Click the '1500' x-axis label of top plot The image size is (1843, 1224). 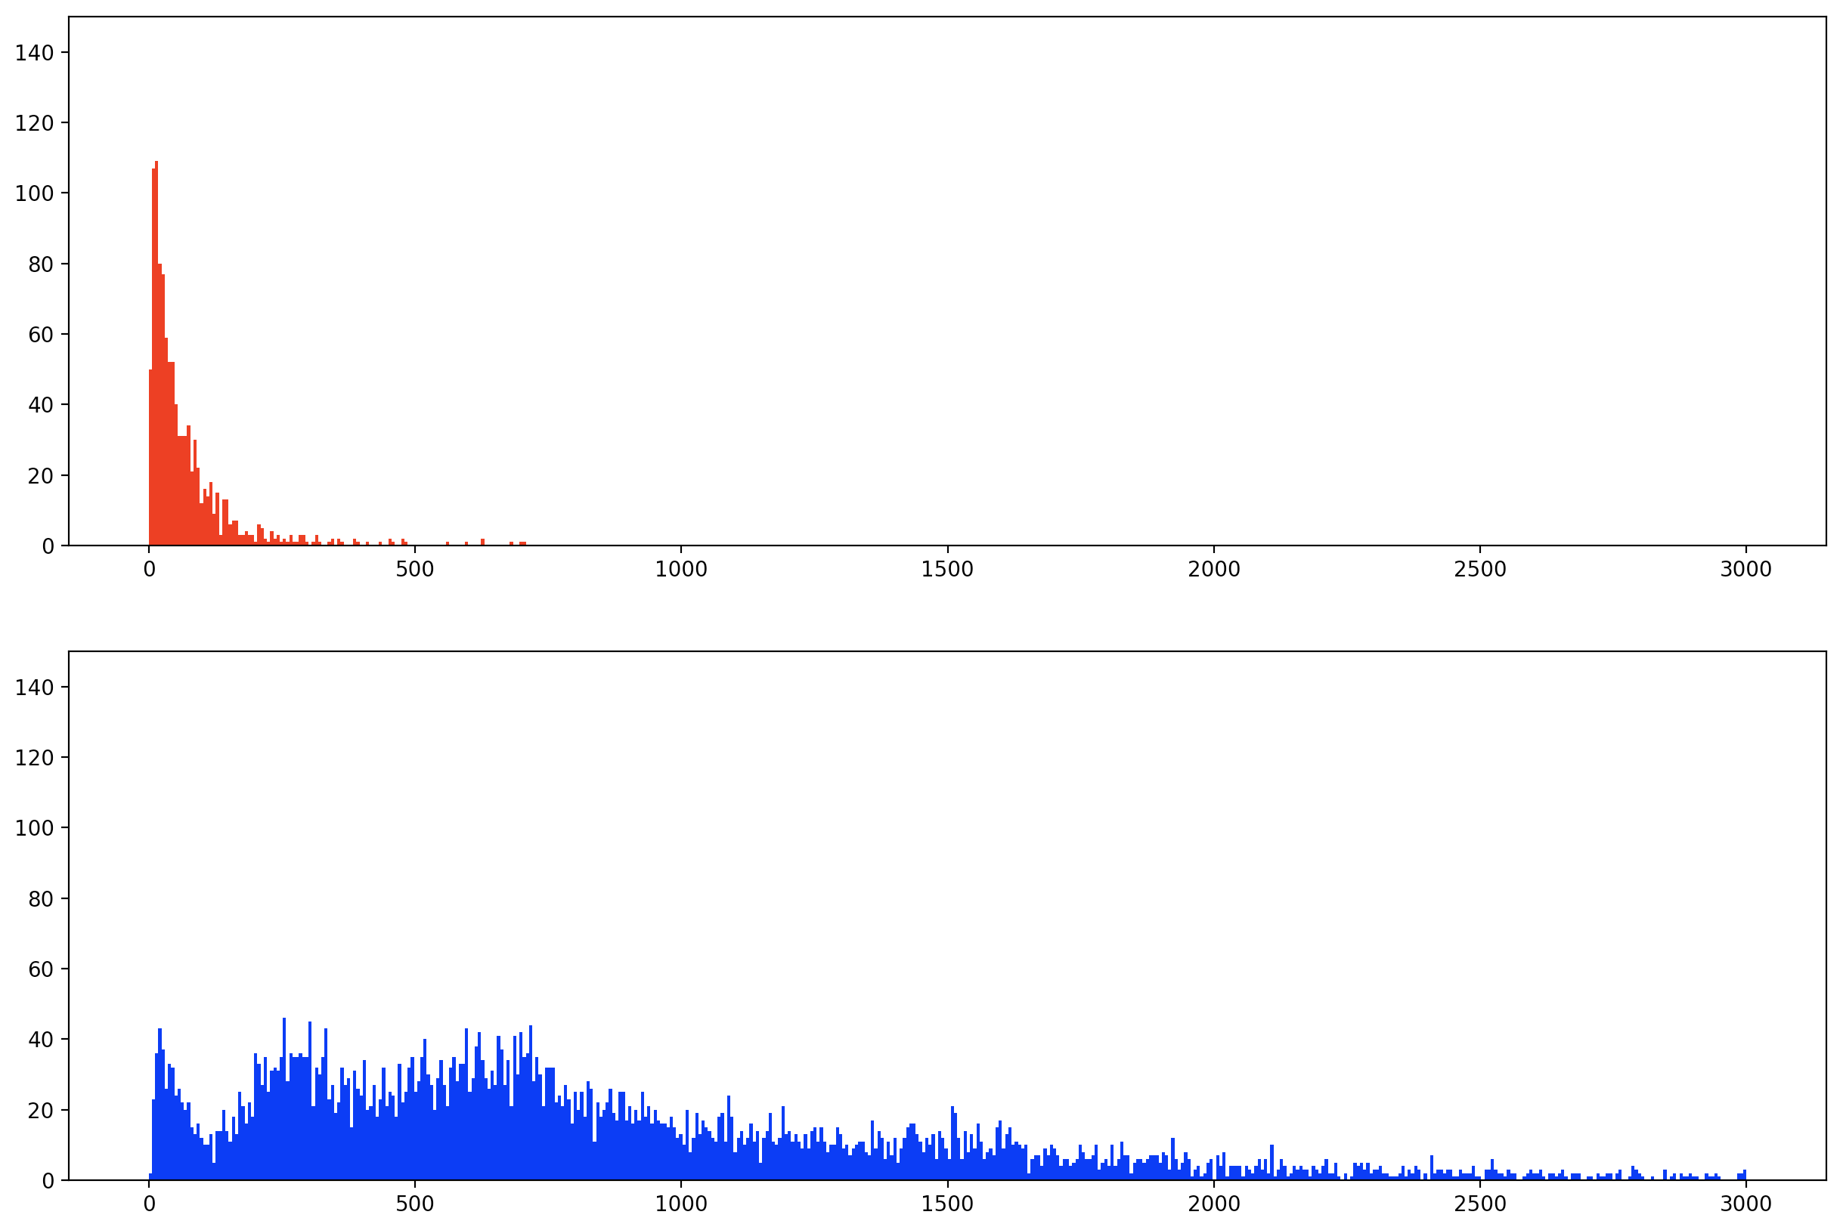tap(947, 570)
